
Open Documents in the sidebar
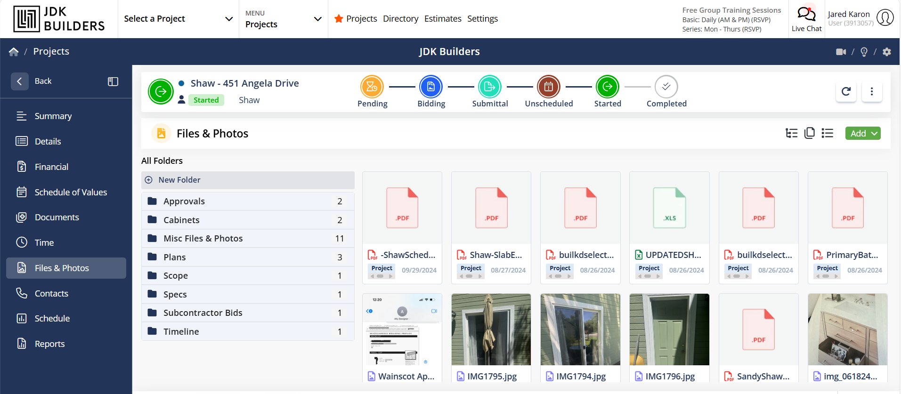[x=66, y=217]
